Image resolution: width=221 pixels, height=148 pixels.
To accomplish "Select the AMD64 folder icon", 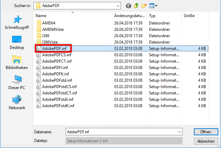I will [x=39, y=23].
